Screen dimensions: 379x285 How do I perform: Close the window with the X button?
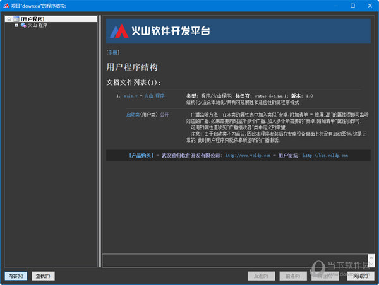coord(370,6)
